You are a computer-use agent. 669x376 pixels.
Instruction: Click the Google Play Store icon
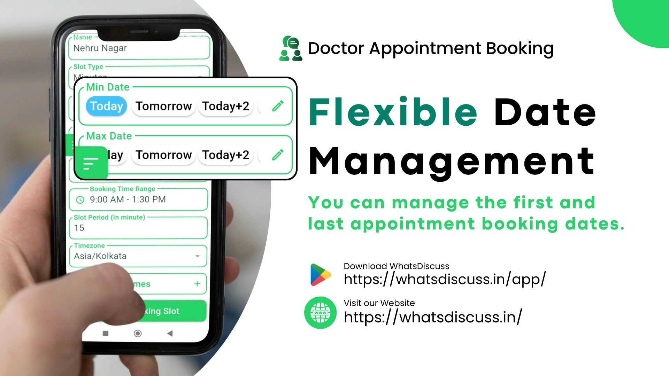click(x=318, y=274)
